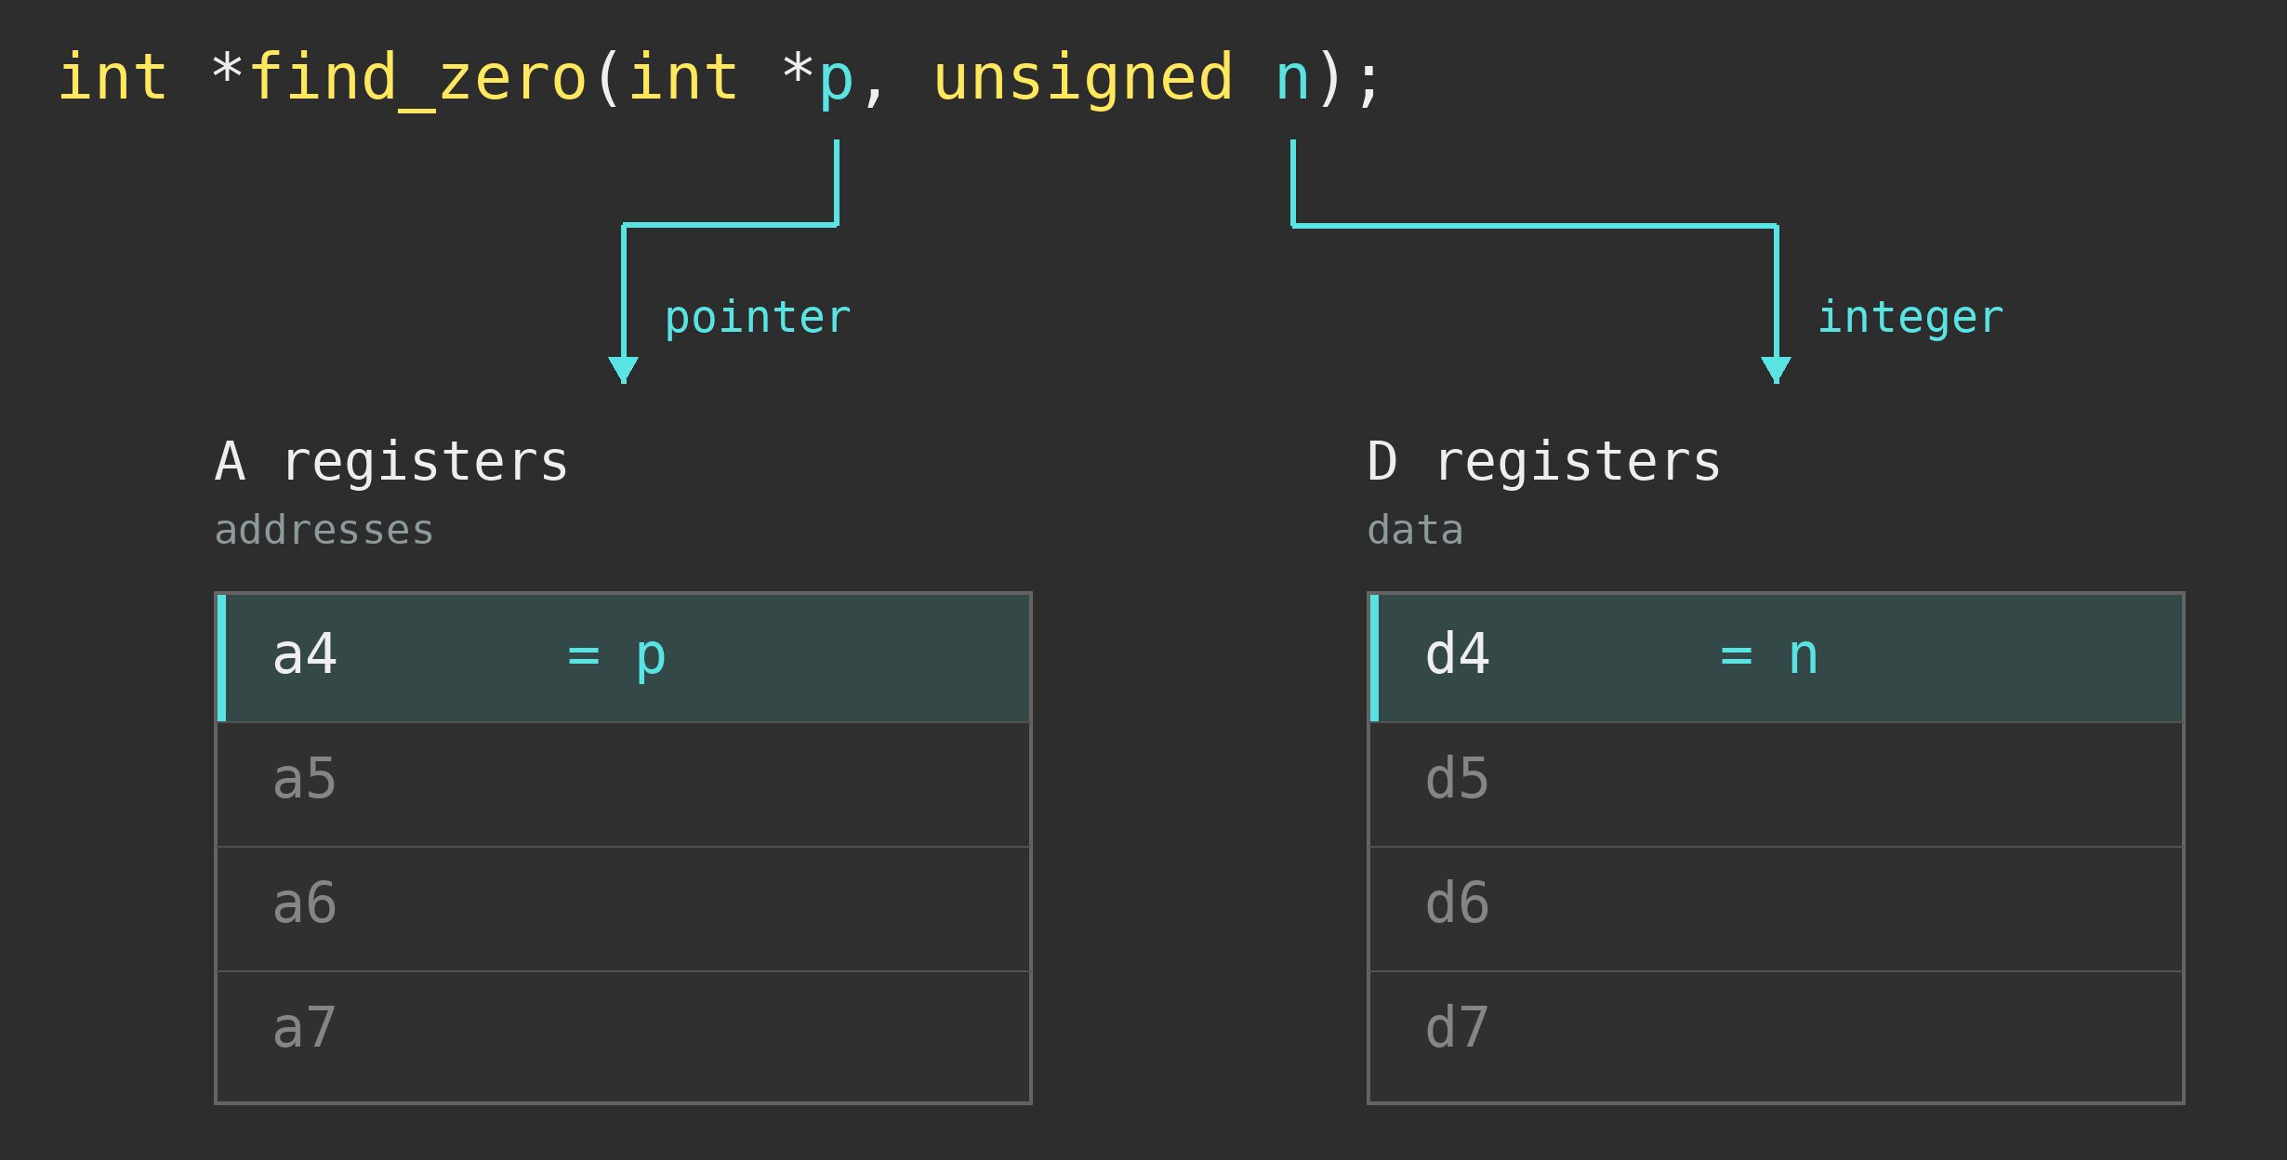Click the 'unsigned' keyword in signature

coord(1084,79)
